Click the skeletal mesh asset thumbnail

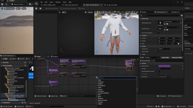(x=160, y=23)
